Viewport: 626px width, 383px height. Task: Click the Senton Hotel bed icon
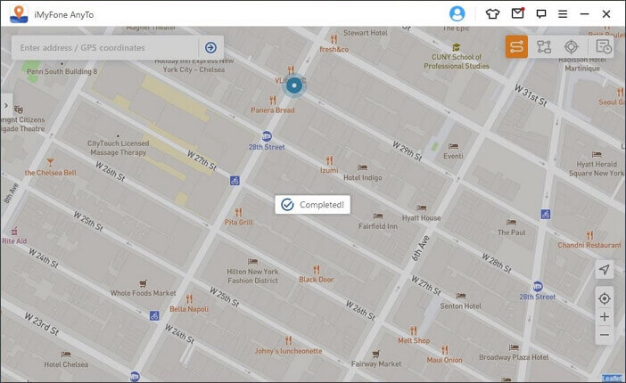tap(461, 296)
